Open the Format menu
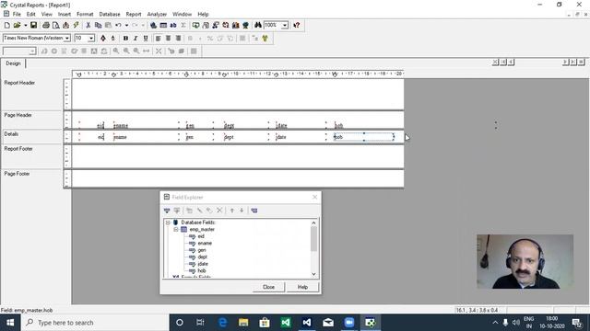This screenshot has width=590, height=331. click(85, 15)
